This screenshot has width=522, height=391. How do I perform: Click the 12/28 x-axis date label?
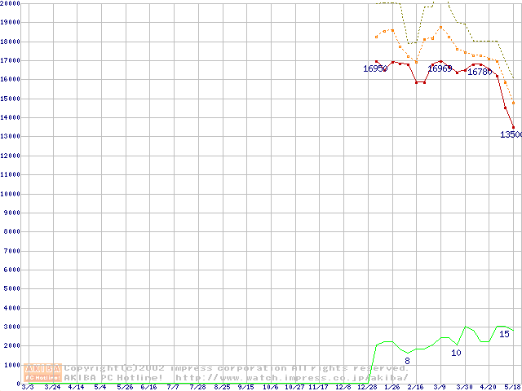click(366, 387)
